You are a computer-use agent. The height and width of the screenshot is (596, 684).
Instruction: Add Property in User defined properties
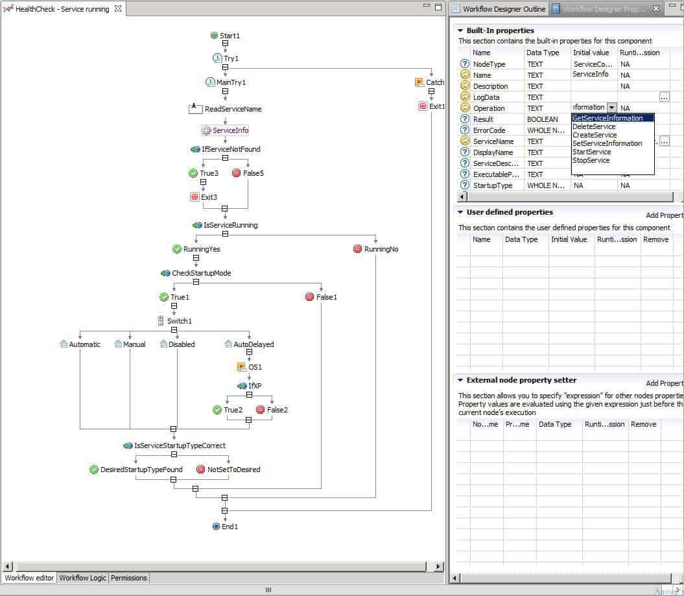click(x=665, y=215)
